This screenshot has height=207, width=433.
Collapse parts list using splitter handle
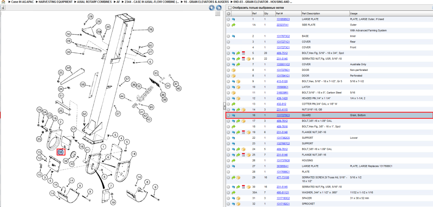pyautogui.click(x=224, y=105)
